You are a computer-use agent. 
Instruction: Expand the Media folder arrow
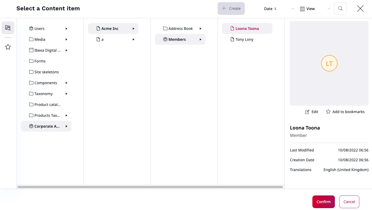click(66, 39)
